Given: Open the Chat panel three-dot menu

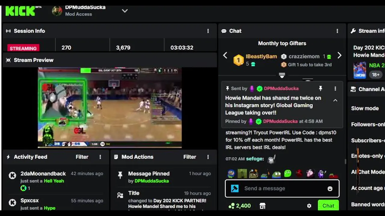Looking at the screenshot, I should click(x=337, y=31).
